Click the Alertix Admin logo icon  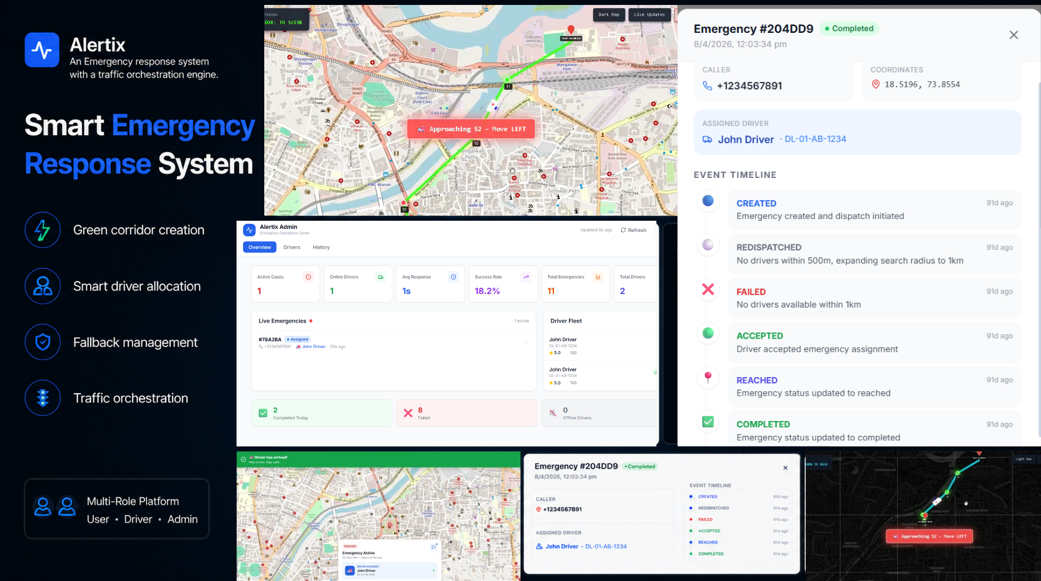(249, 230)
